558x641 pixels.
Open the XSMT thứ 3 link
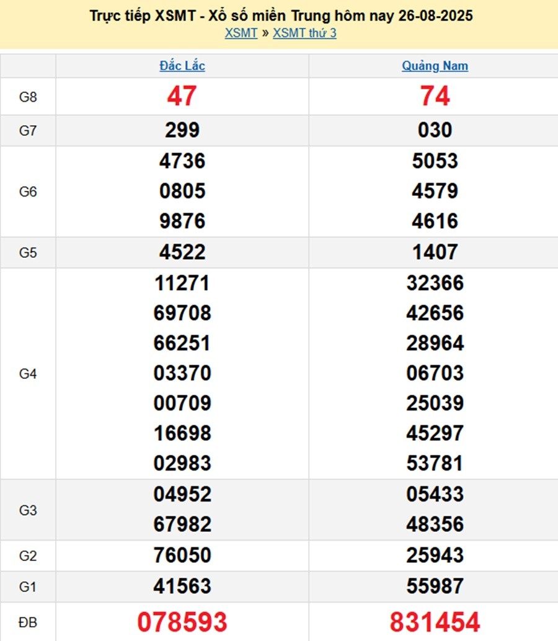[x=304, y=33]
